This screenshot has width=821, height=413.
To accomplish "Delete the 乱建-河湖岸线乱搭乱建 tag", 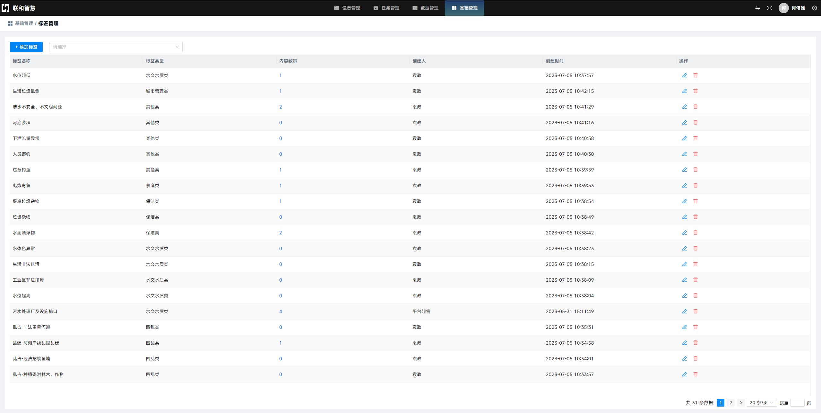I will click(x=695, y=343).
